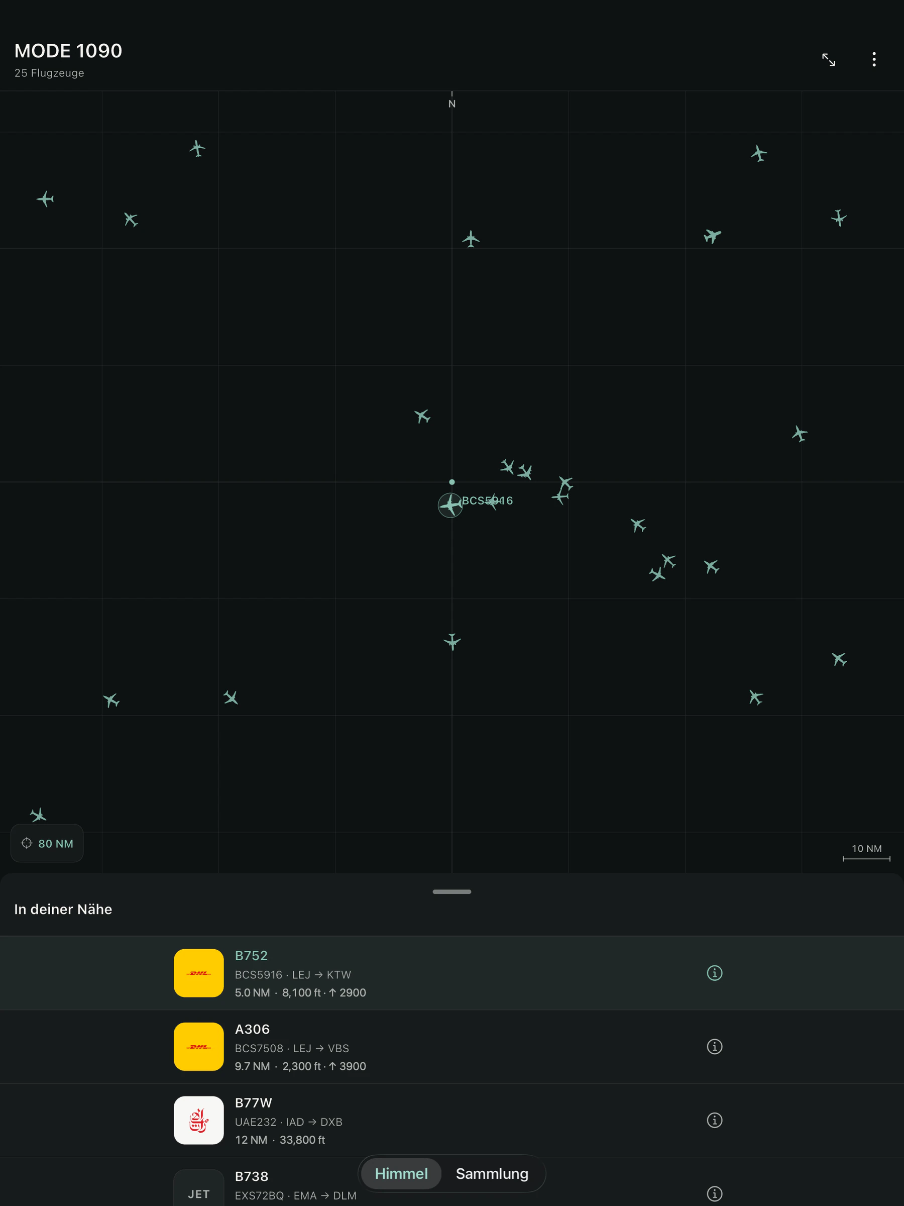This screenshot has width=904, height=1206.
Task: Tap the 80 NM range button
Action: pyautogui.click(x=47, y=843)
